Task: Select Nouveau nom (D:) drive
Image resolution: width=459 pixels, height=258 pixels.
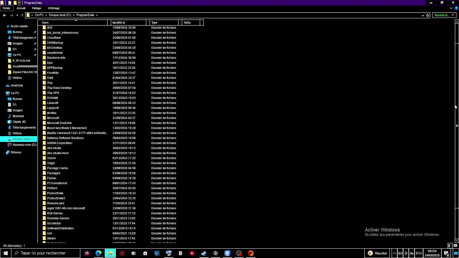Action: tap(24, 145)
